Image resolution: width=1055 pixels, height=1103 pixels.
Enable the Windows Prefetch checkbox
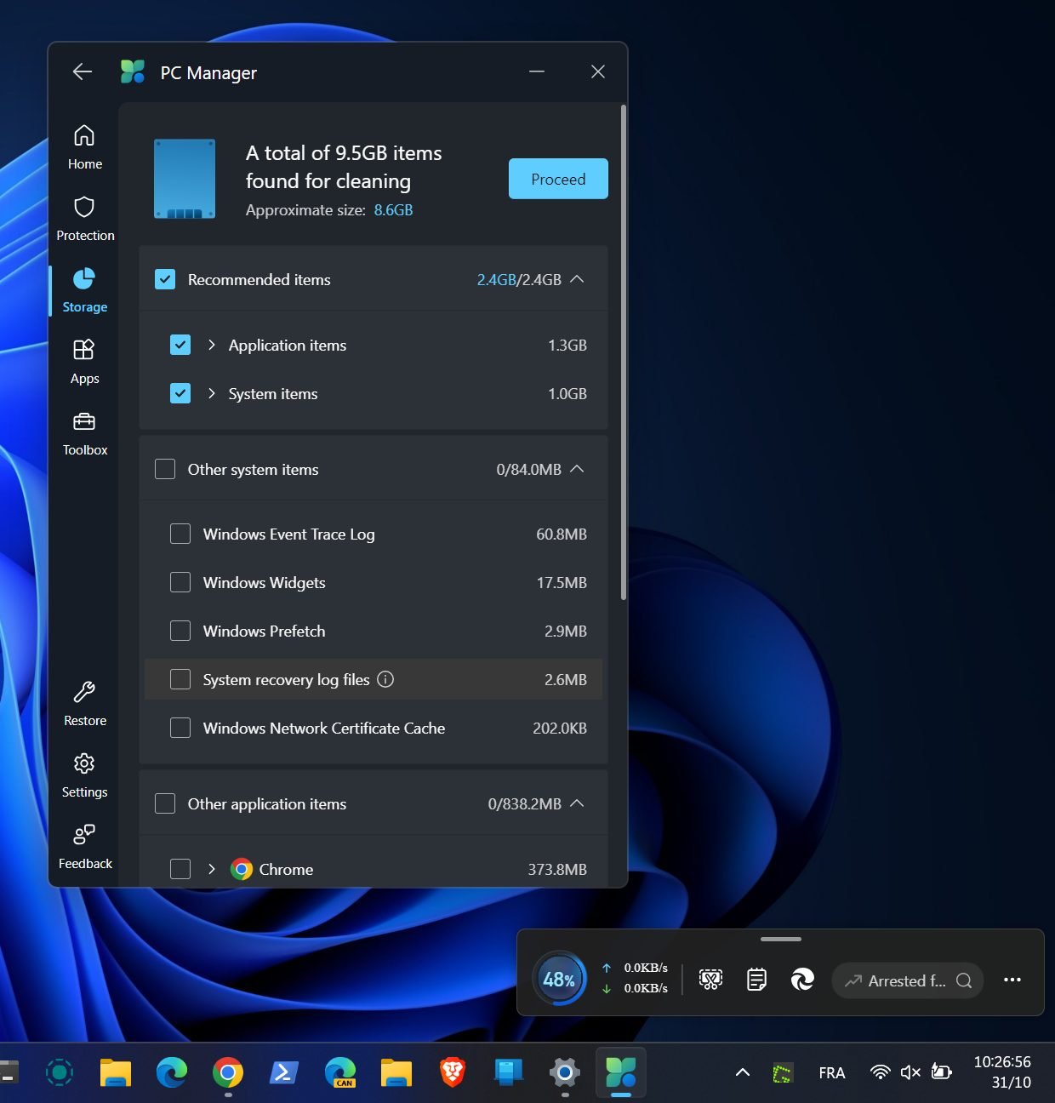pyautogui.click(x=180, y=631)
